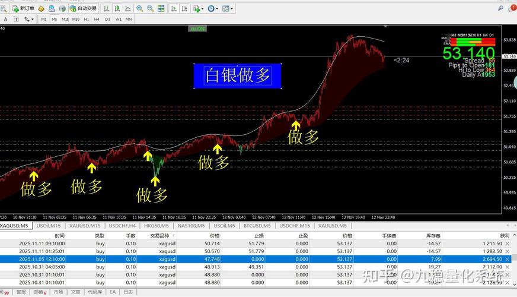Click the New Order (新订单) button

pyautogui.click(x=23, y=8)
